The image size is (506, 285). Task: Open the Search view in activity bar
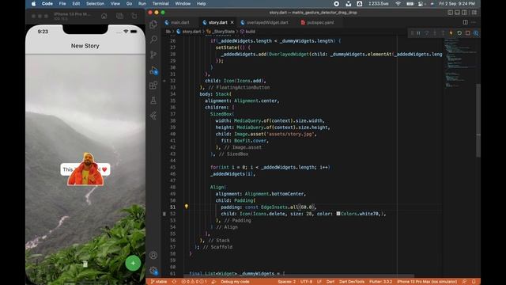point(153,40)
